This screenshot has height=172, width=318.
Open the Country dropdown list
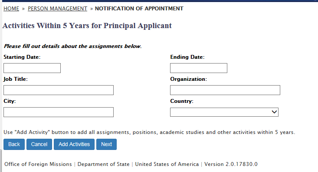tap(224, 112)
